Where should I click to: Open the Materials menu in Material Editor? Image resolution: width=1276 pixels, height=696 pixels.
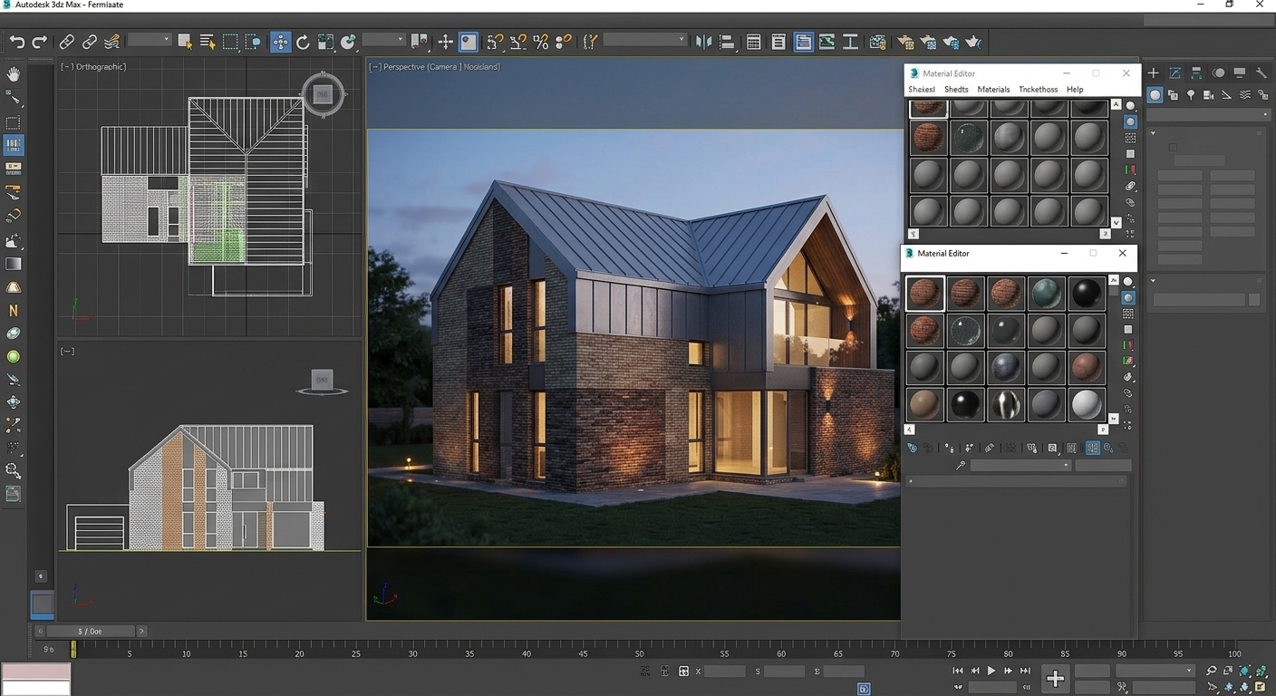[x=993, y=90]
